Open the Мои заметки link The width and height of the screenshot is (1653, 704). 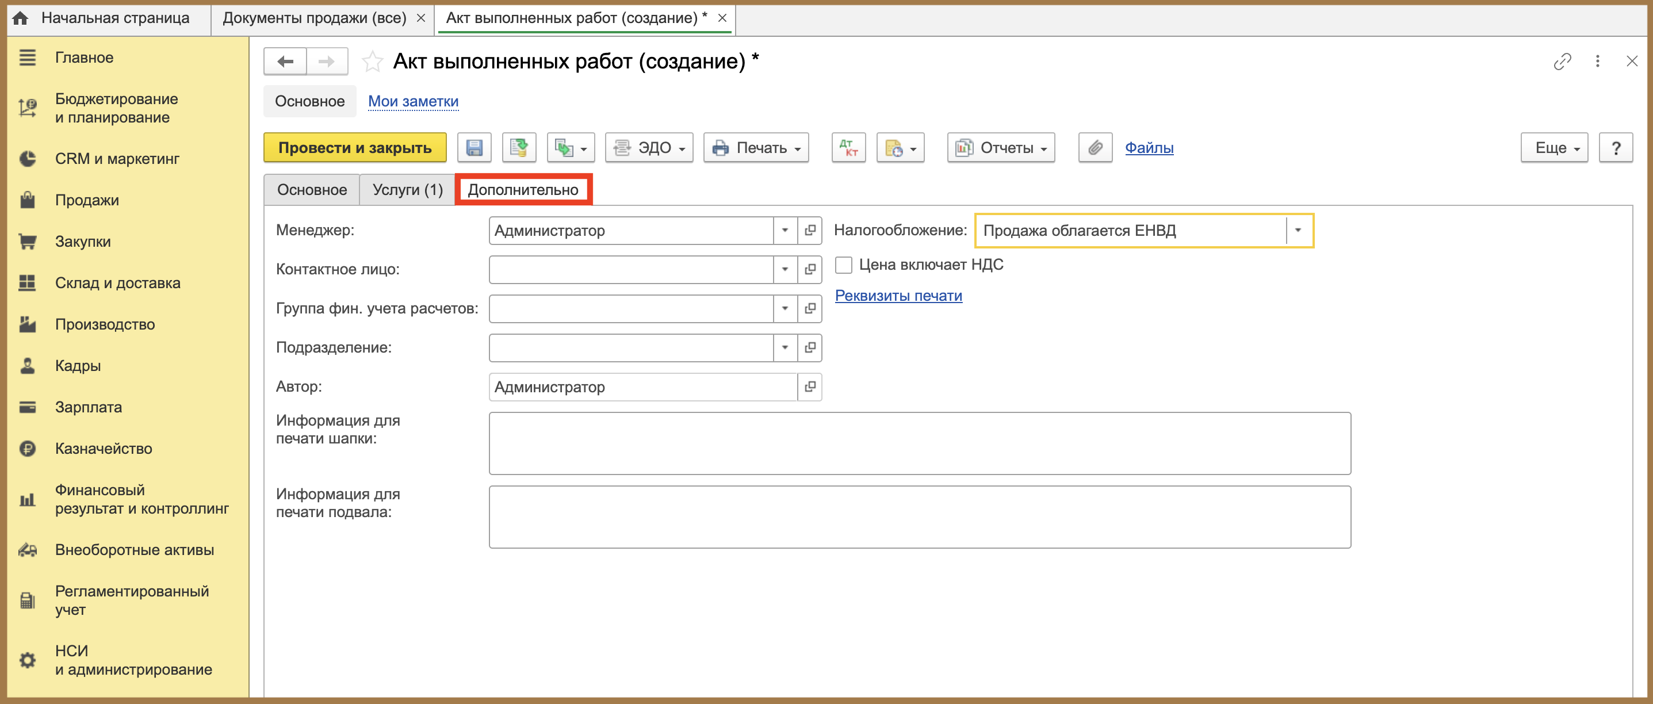[x=413, y=101]
